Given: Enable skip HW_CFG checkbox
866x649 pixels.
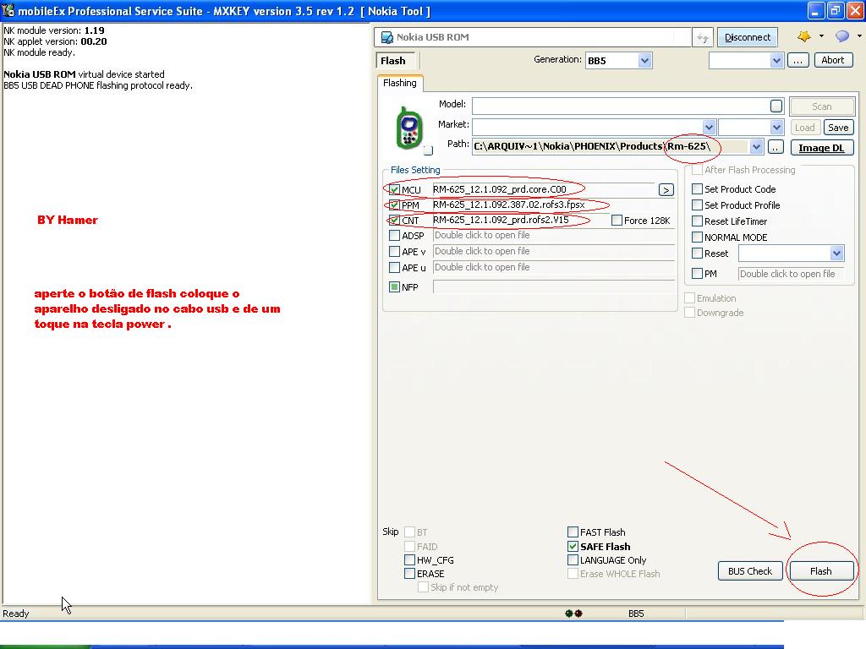Looking at the screenshot, I should pos(409,560).
